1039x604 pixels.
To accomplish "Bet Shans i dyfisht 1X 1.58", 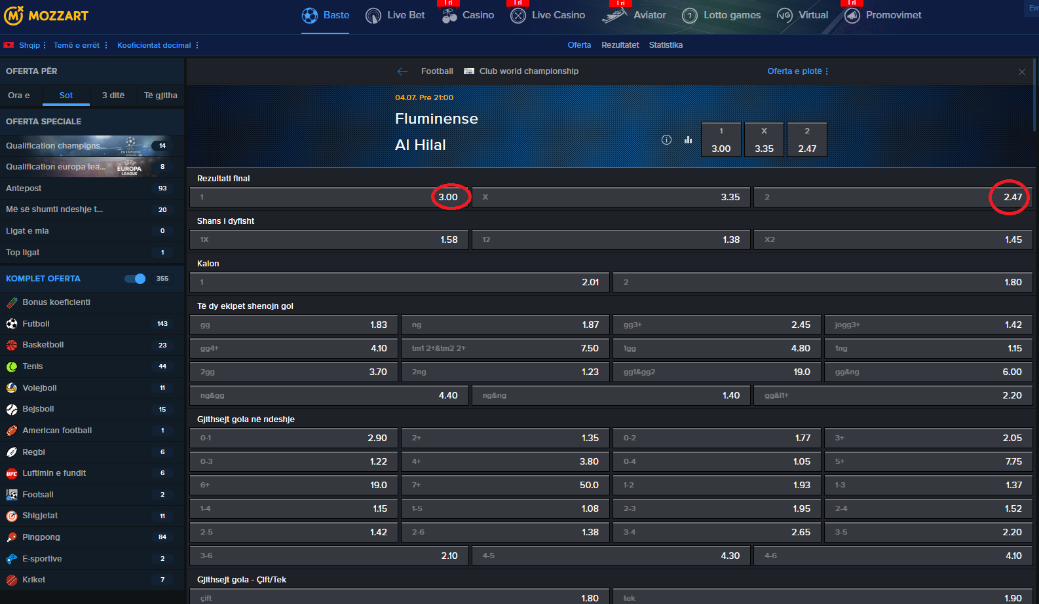I will coord(329,240).
